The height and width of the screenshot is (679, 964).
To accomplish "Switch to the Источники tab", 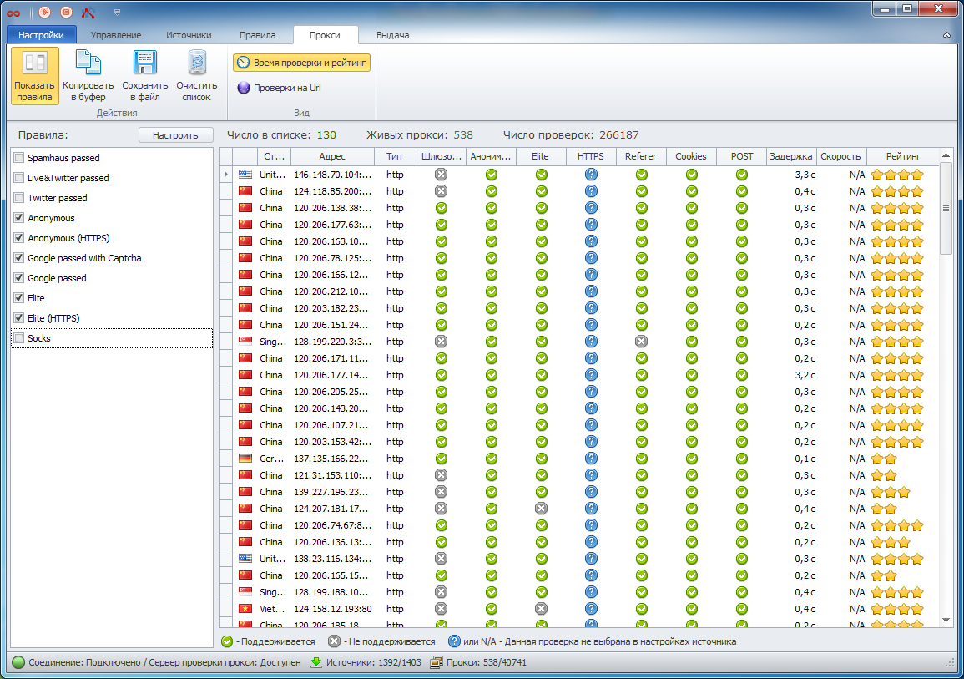I will pos(188,35).
